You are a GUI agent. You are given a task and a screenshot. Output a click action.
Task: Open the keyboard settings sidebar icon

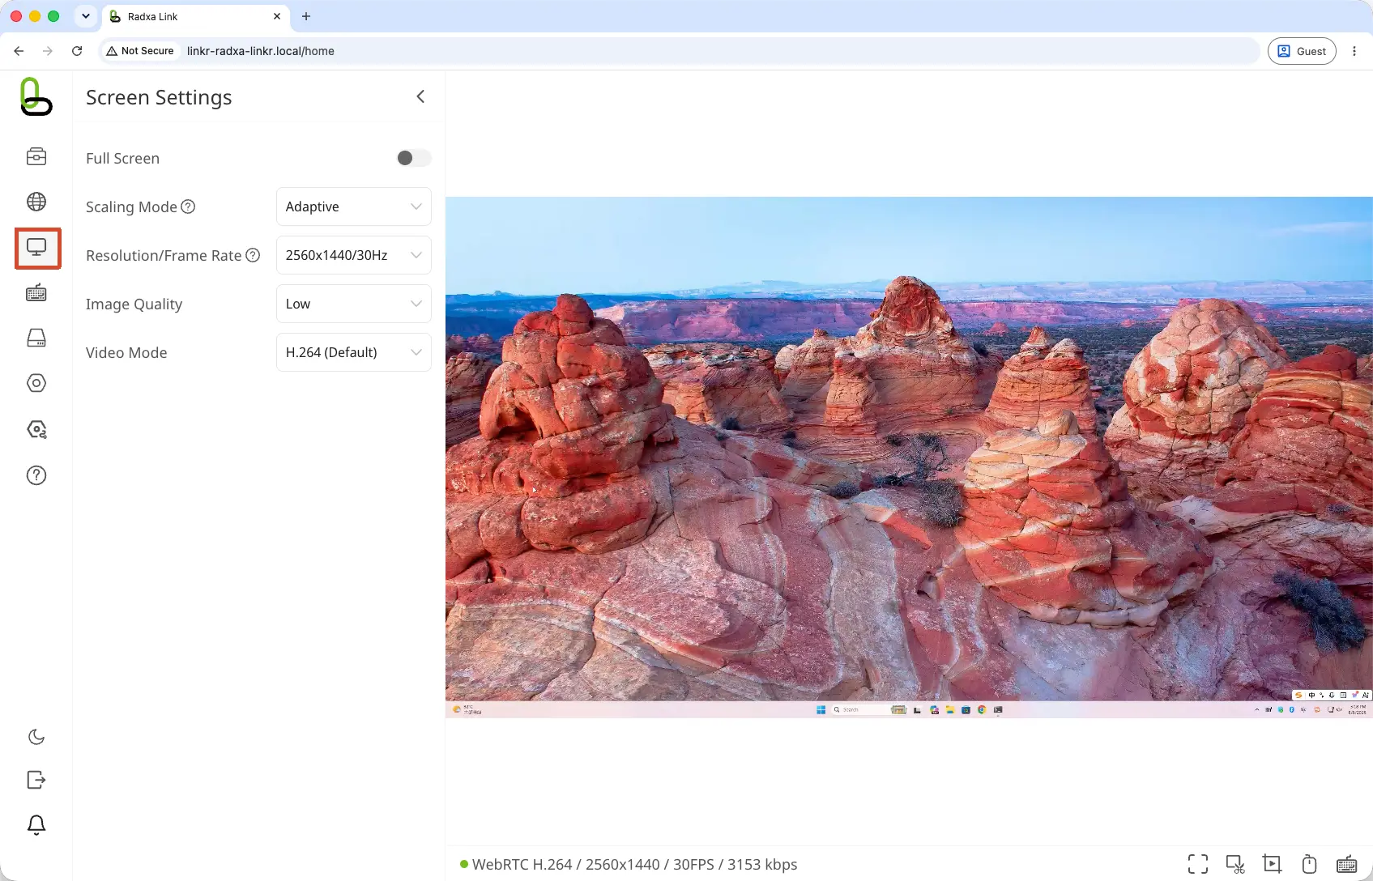click(x=36, y=292)
